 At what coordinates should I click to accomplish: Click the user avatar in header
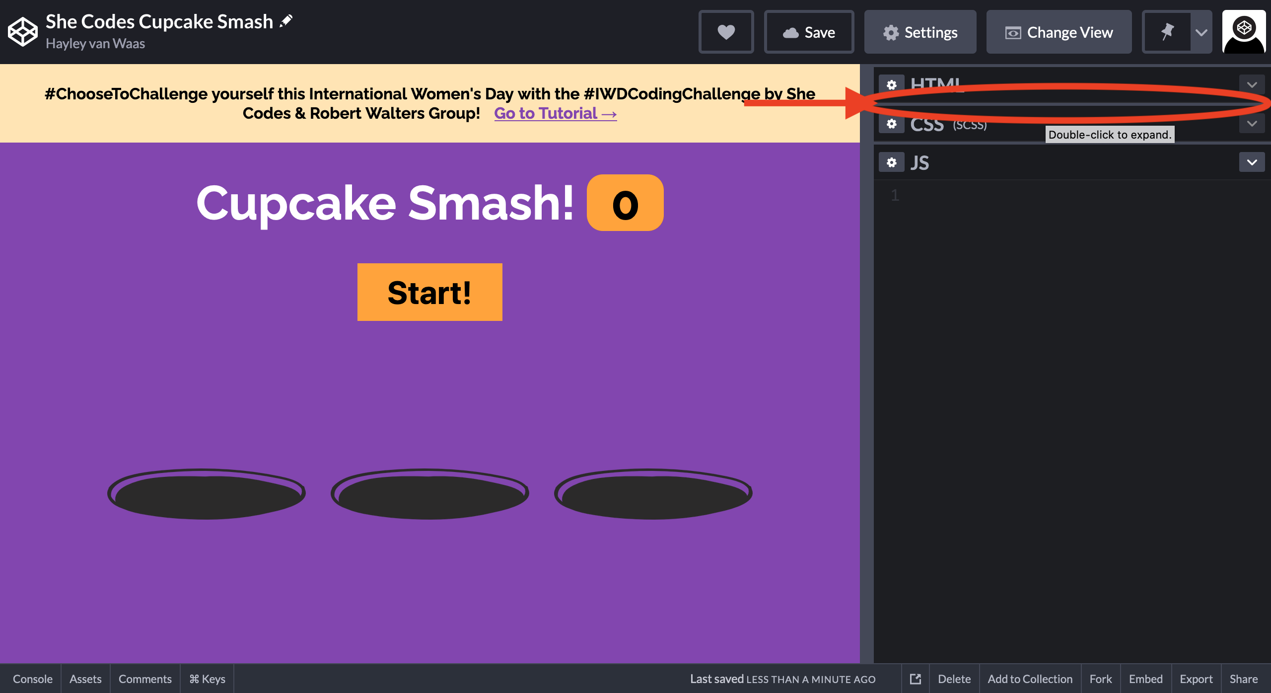point(1244,32)
